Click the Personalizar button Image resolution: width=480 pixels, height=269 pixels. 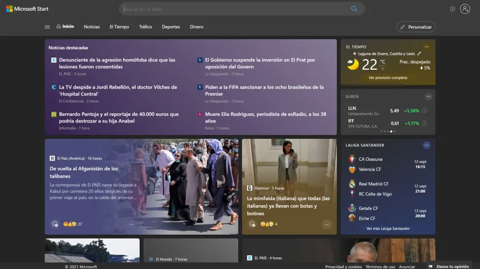(416, 27)
